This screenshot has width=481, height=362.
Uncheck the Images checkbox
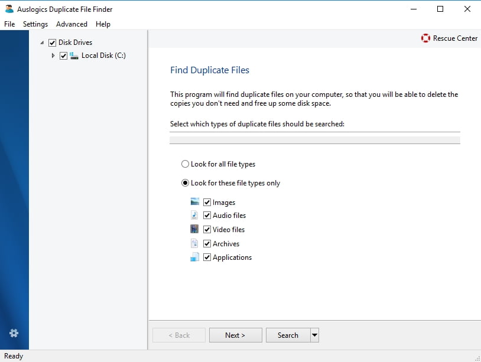coord(207,203)
